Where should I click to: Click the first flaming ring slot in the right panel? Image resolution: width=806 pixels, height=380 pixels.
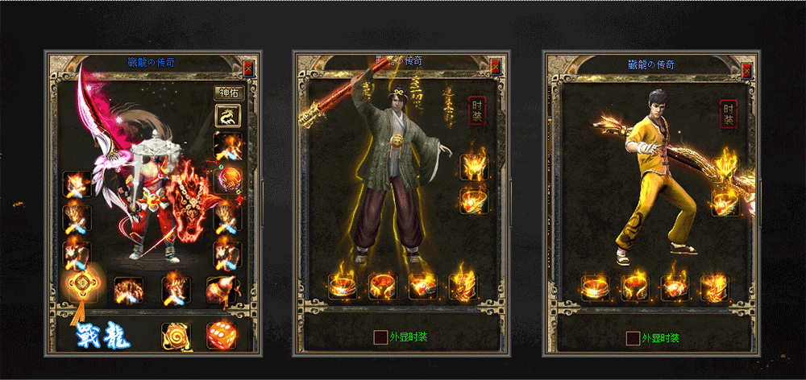click(596, 287)
